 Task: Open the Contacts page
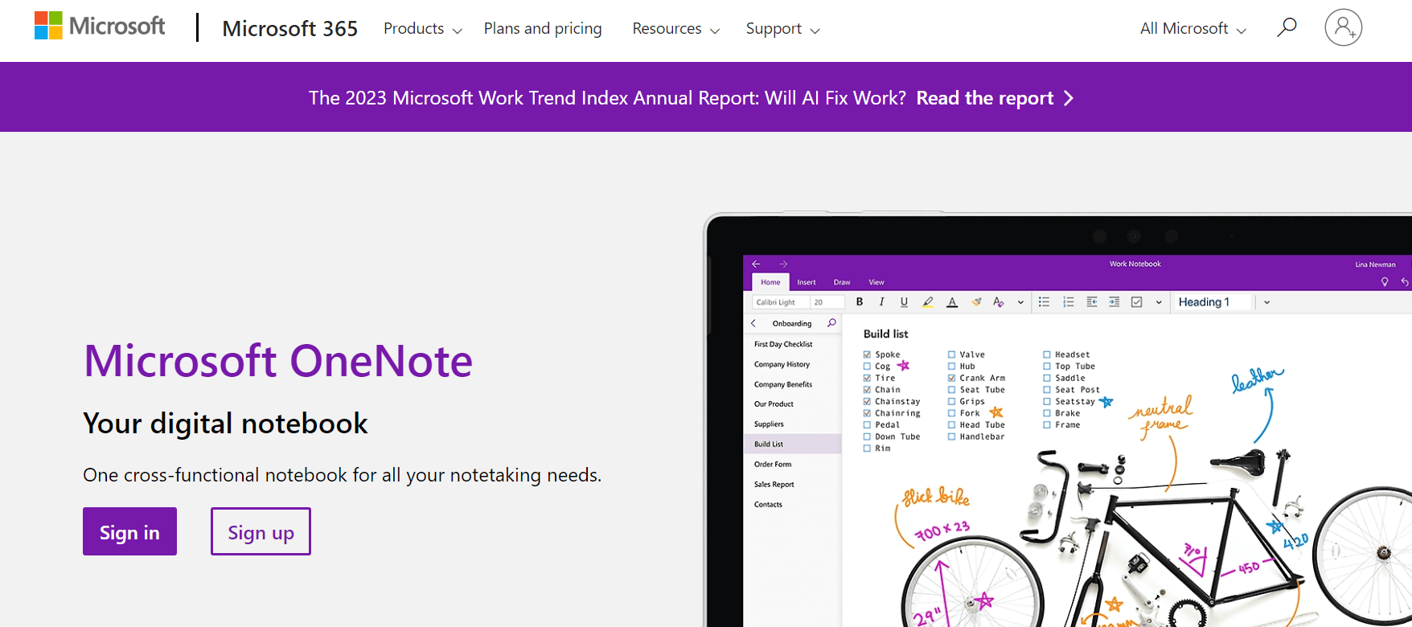768,505
